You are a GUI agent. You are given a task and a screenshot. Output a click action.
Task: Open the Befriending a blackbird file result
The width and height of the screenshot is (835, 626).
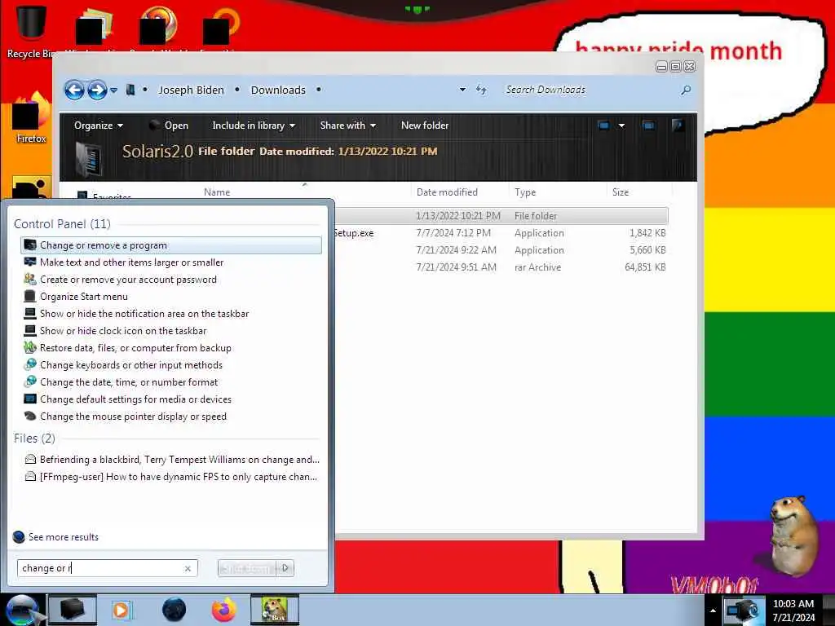click(171, 460)
